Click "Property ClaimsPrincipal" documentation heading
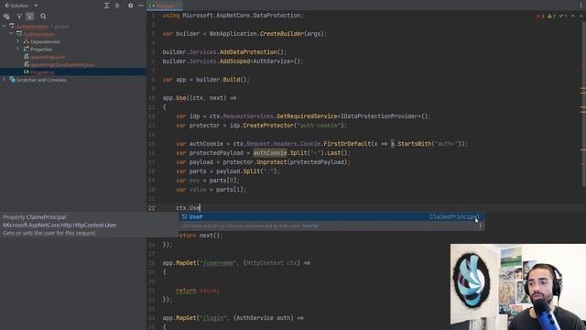 click(35, 217)
